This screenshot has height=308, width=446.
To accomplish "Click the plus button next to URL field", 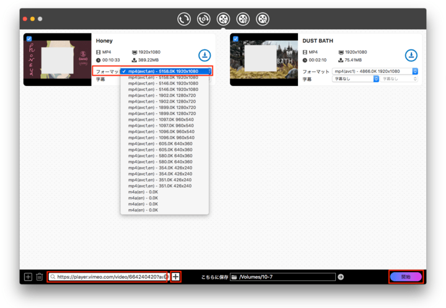I will 176,277.
